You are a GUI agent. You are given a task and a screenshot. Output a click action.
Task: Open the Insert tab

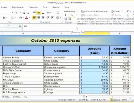tap(4, 7)
